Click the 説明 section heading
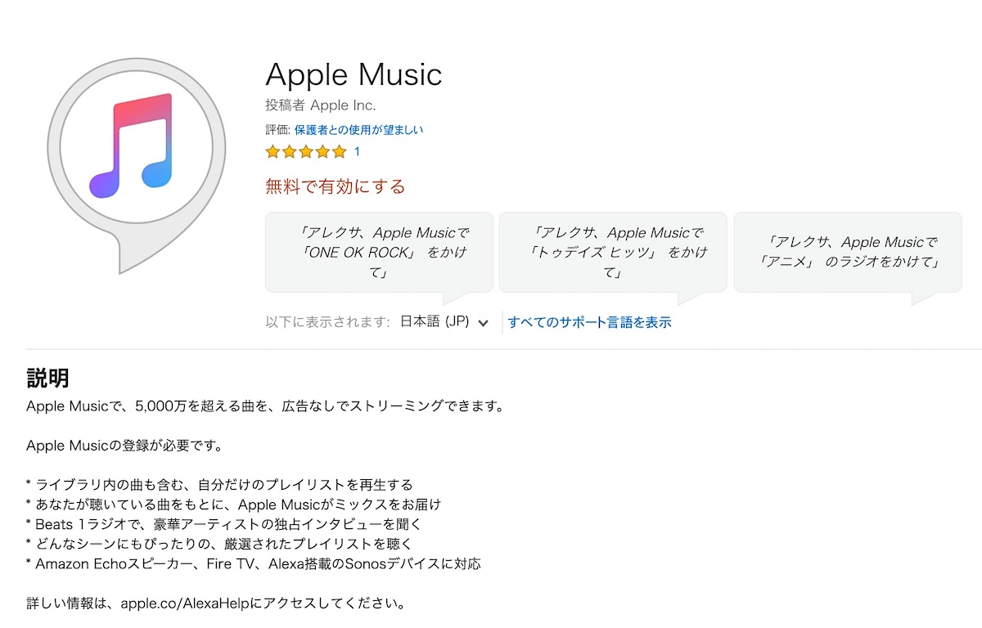This screenshot has height=628, width=982. tap(47, 378)
